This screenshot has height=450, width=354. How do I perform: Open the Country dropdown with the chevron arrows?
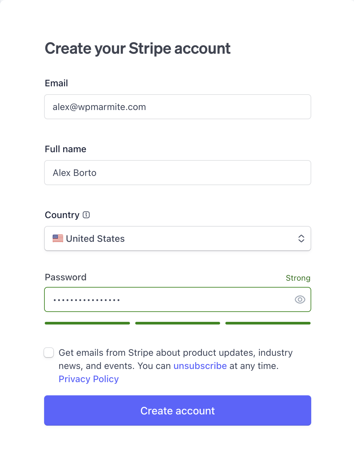coord(301,239)
